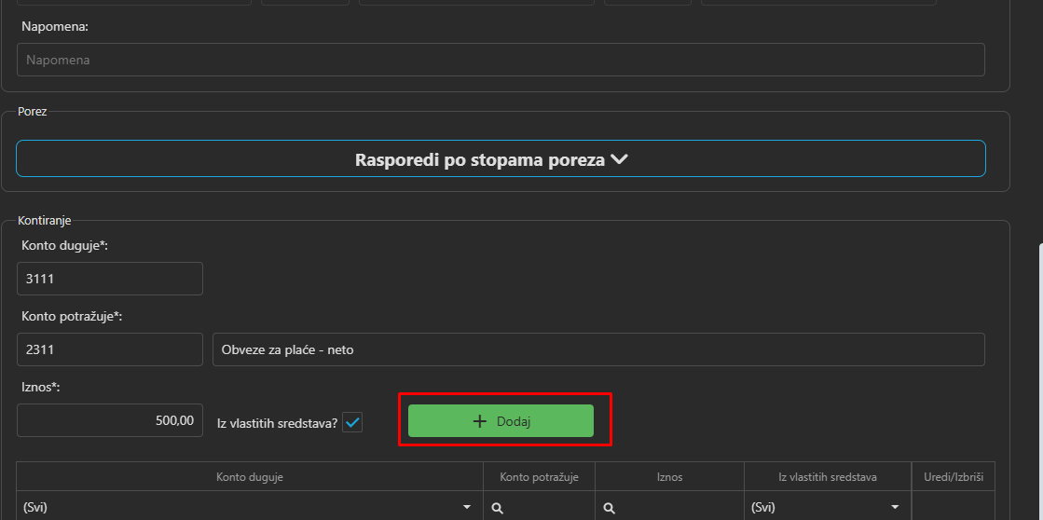Image resolution: width=1043 pixels, height=520 pixels.
Task: Click the plus icon on Dodaj button
Action: (480, 421)
